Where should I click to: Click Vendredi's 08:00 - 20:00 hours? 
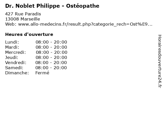51,63
